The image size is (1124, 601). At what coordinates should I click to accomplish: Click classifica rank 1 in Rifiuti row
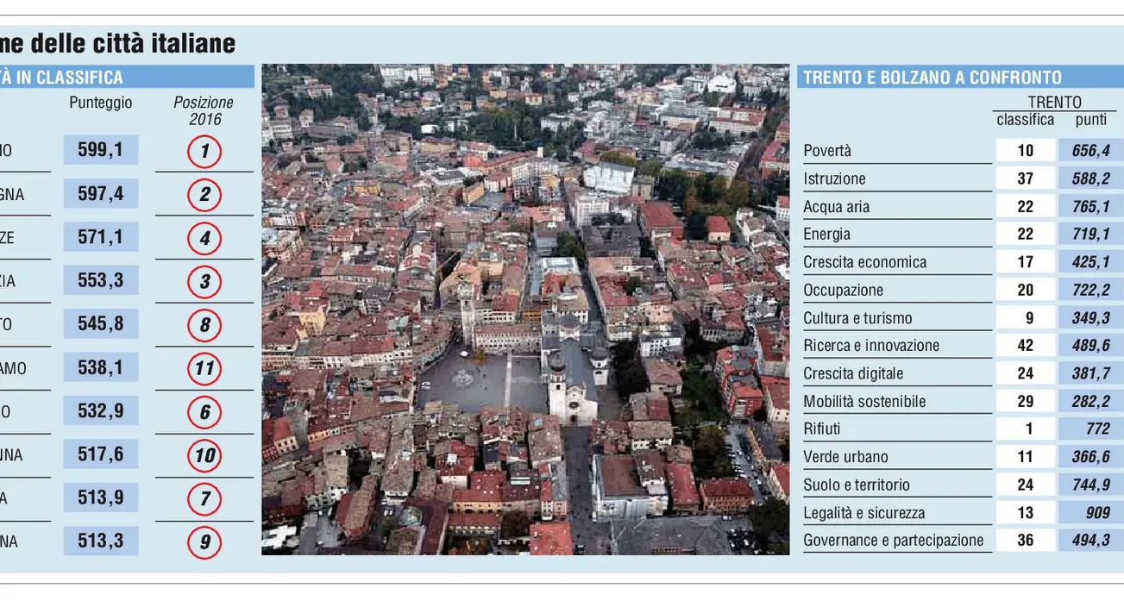click(x=1026, y=429)
